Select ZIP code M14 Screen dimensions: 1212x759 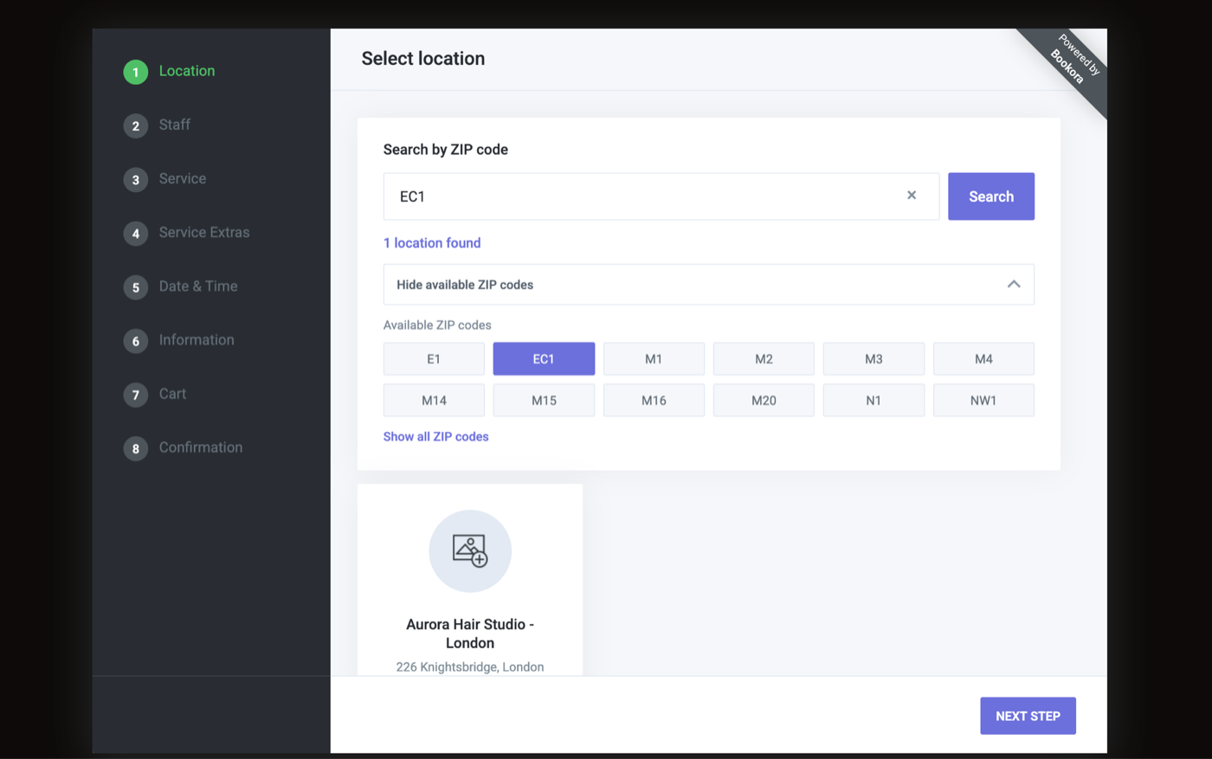coord(434,401)
